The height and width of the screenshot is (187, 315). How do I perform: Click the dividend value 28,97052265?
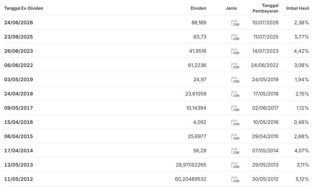[191, 165]
